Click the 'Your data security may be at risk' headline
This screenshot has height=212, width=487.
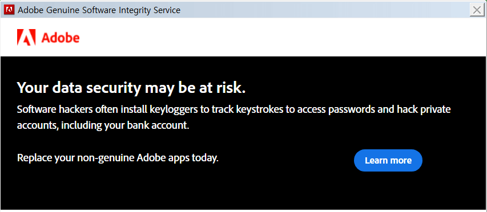coord(131,88)
